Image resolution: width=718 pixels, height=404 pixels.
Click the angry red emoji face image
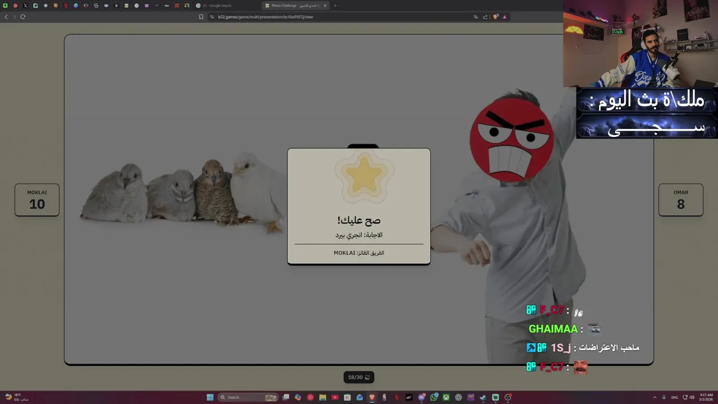pos(512,140)
